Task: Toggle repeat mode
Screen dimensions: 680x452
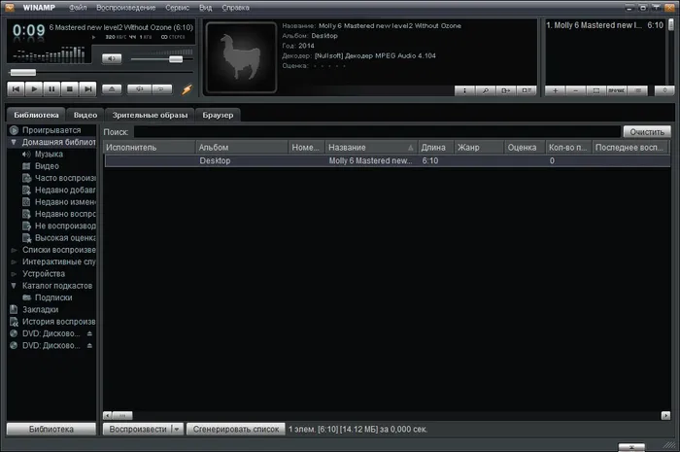Action: (161, 88)
